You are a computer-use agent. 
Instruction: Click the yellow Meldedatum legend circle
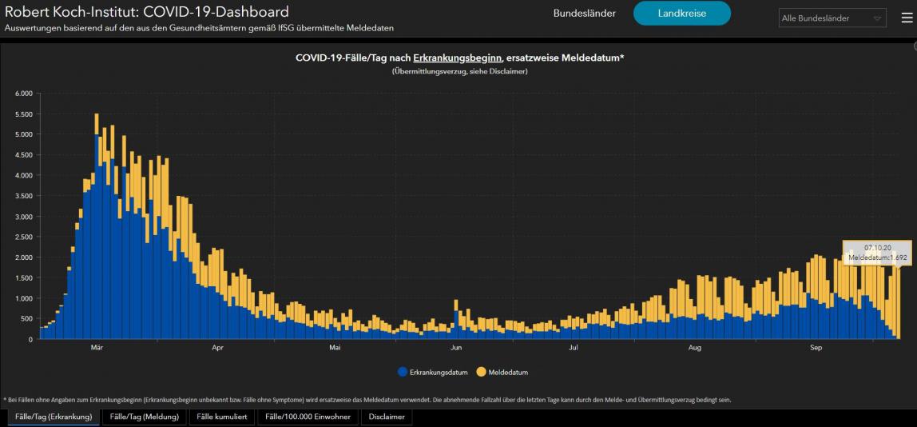pos(481,372)
